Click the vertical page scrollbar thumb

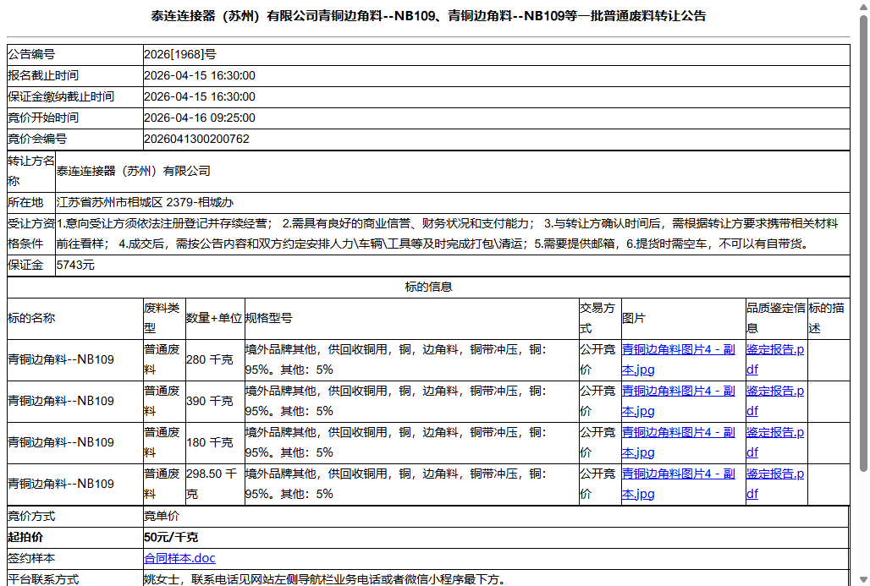(863, 244)
